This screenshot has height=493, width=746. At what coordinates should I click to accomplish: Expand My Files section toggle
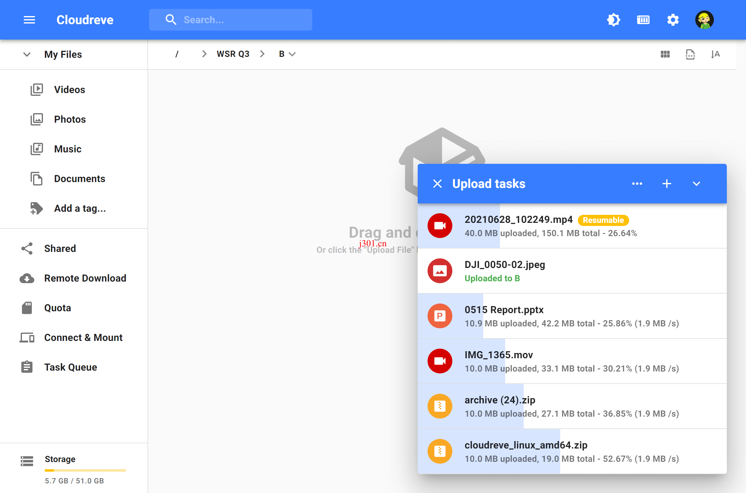pyautogui.click(x=26, y=54)
